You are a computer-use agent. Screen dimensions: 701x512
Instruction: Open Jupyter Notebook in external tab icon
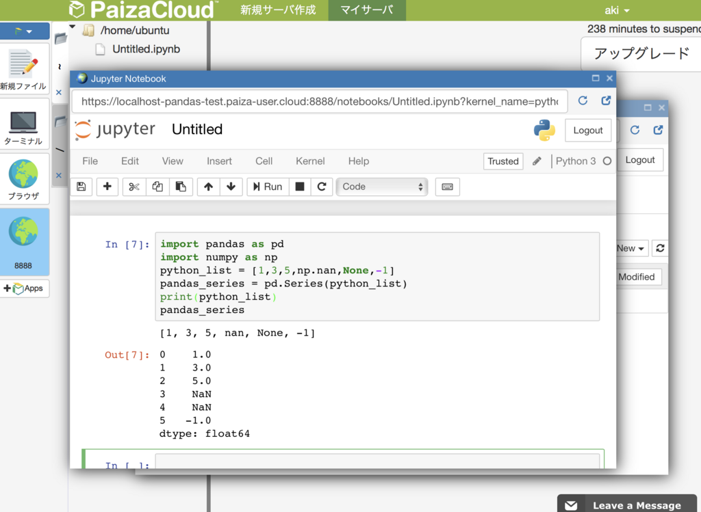[x=606, y=101]
